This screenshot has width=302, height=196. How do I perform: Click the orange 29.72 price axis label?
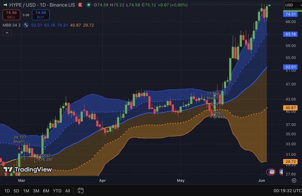tap(290, 161)
